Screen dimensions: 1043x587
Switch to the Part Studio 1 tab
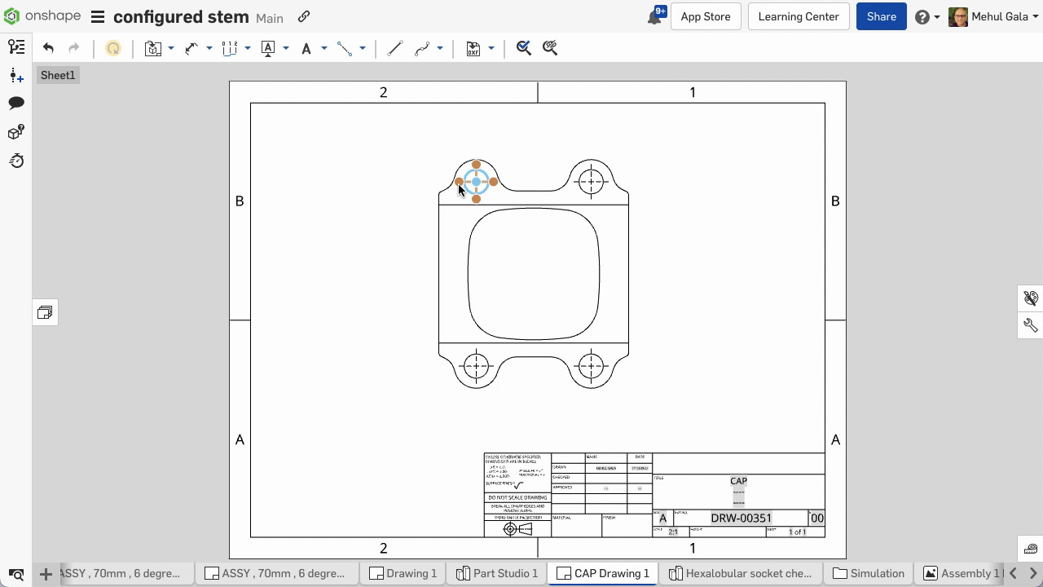pos(497,574)
